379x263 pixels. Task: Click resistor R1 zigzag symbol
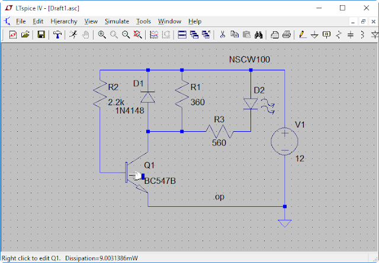coord(182,94)
